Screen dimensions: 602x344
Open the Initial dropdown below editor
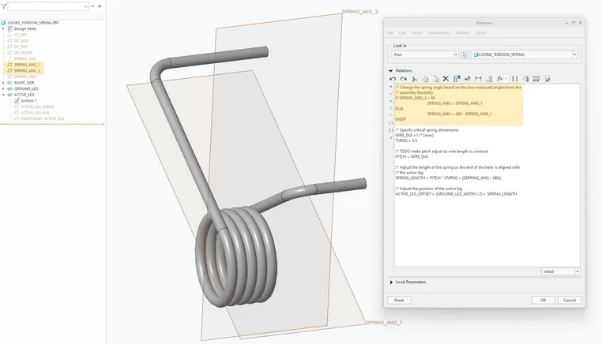[x=577, y=271]
